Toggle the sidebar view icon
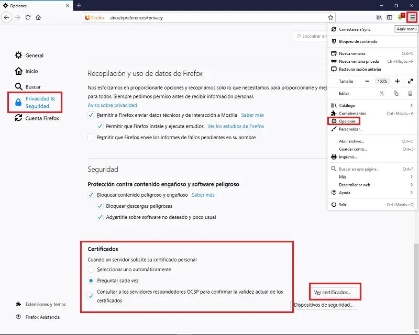Image resolution: width=419 pixels, height=335 pixels. (390, 18)
